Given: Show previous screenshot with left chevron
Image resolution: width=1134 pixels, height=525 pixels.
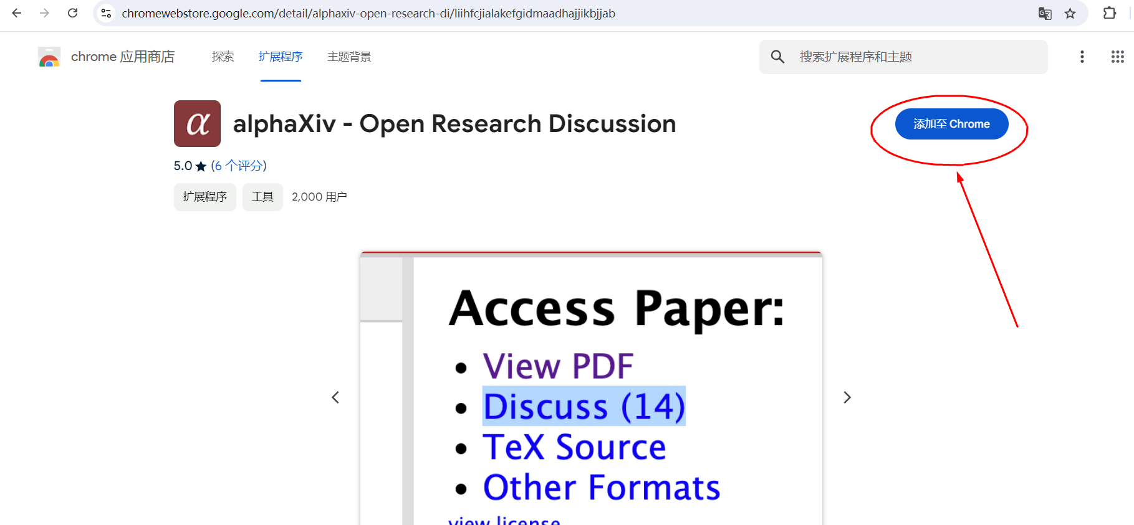Looking at the screenshot, I should (x=335, y=397).
